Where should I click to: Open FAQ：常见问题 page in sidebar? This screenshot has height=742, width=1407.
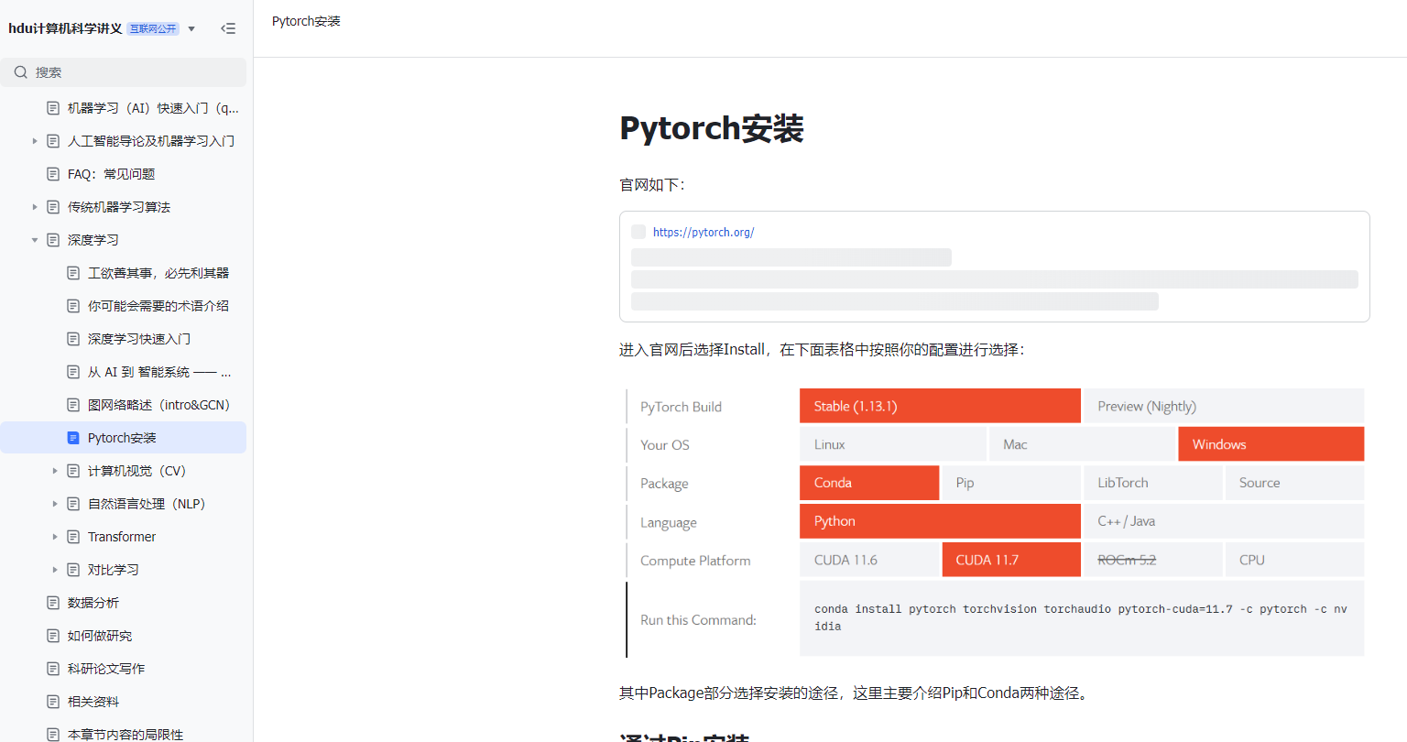click(x=112, y=174)
